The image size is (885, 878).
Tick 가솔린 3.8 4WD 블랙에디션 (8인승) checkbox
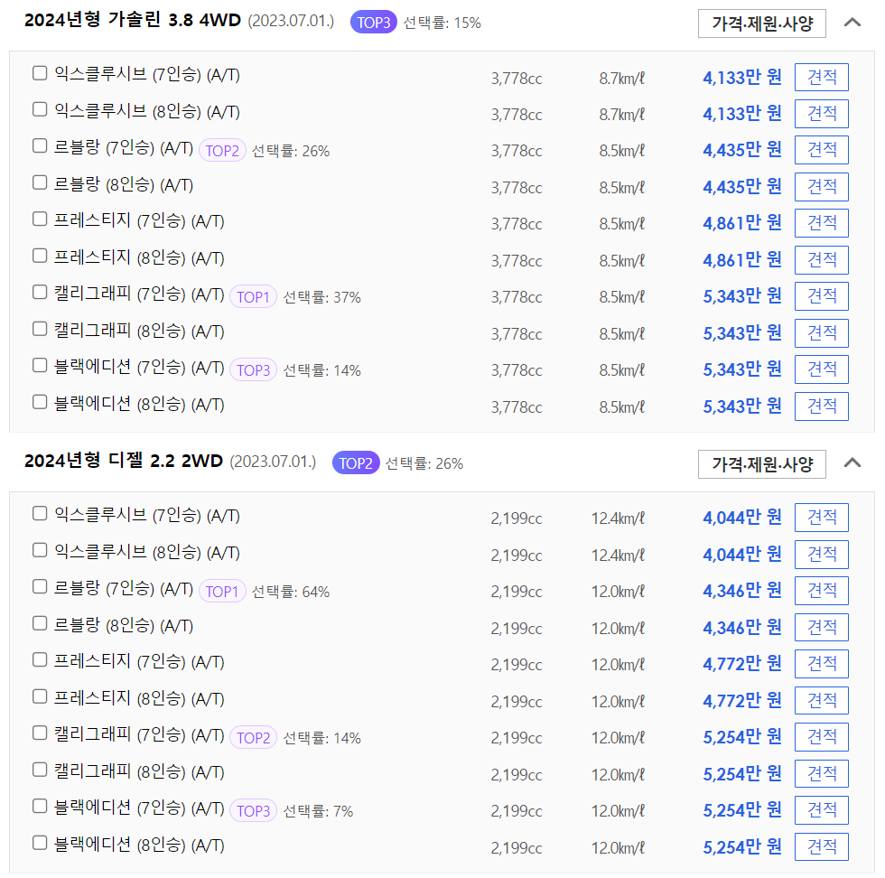coord(40,402)
